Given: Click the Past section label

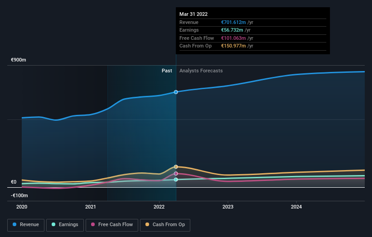Looking at the screenshot, I should (x=167, y=71).
